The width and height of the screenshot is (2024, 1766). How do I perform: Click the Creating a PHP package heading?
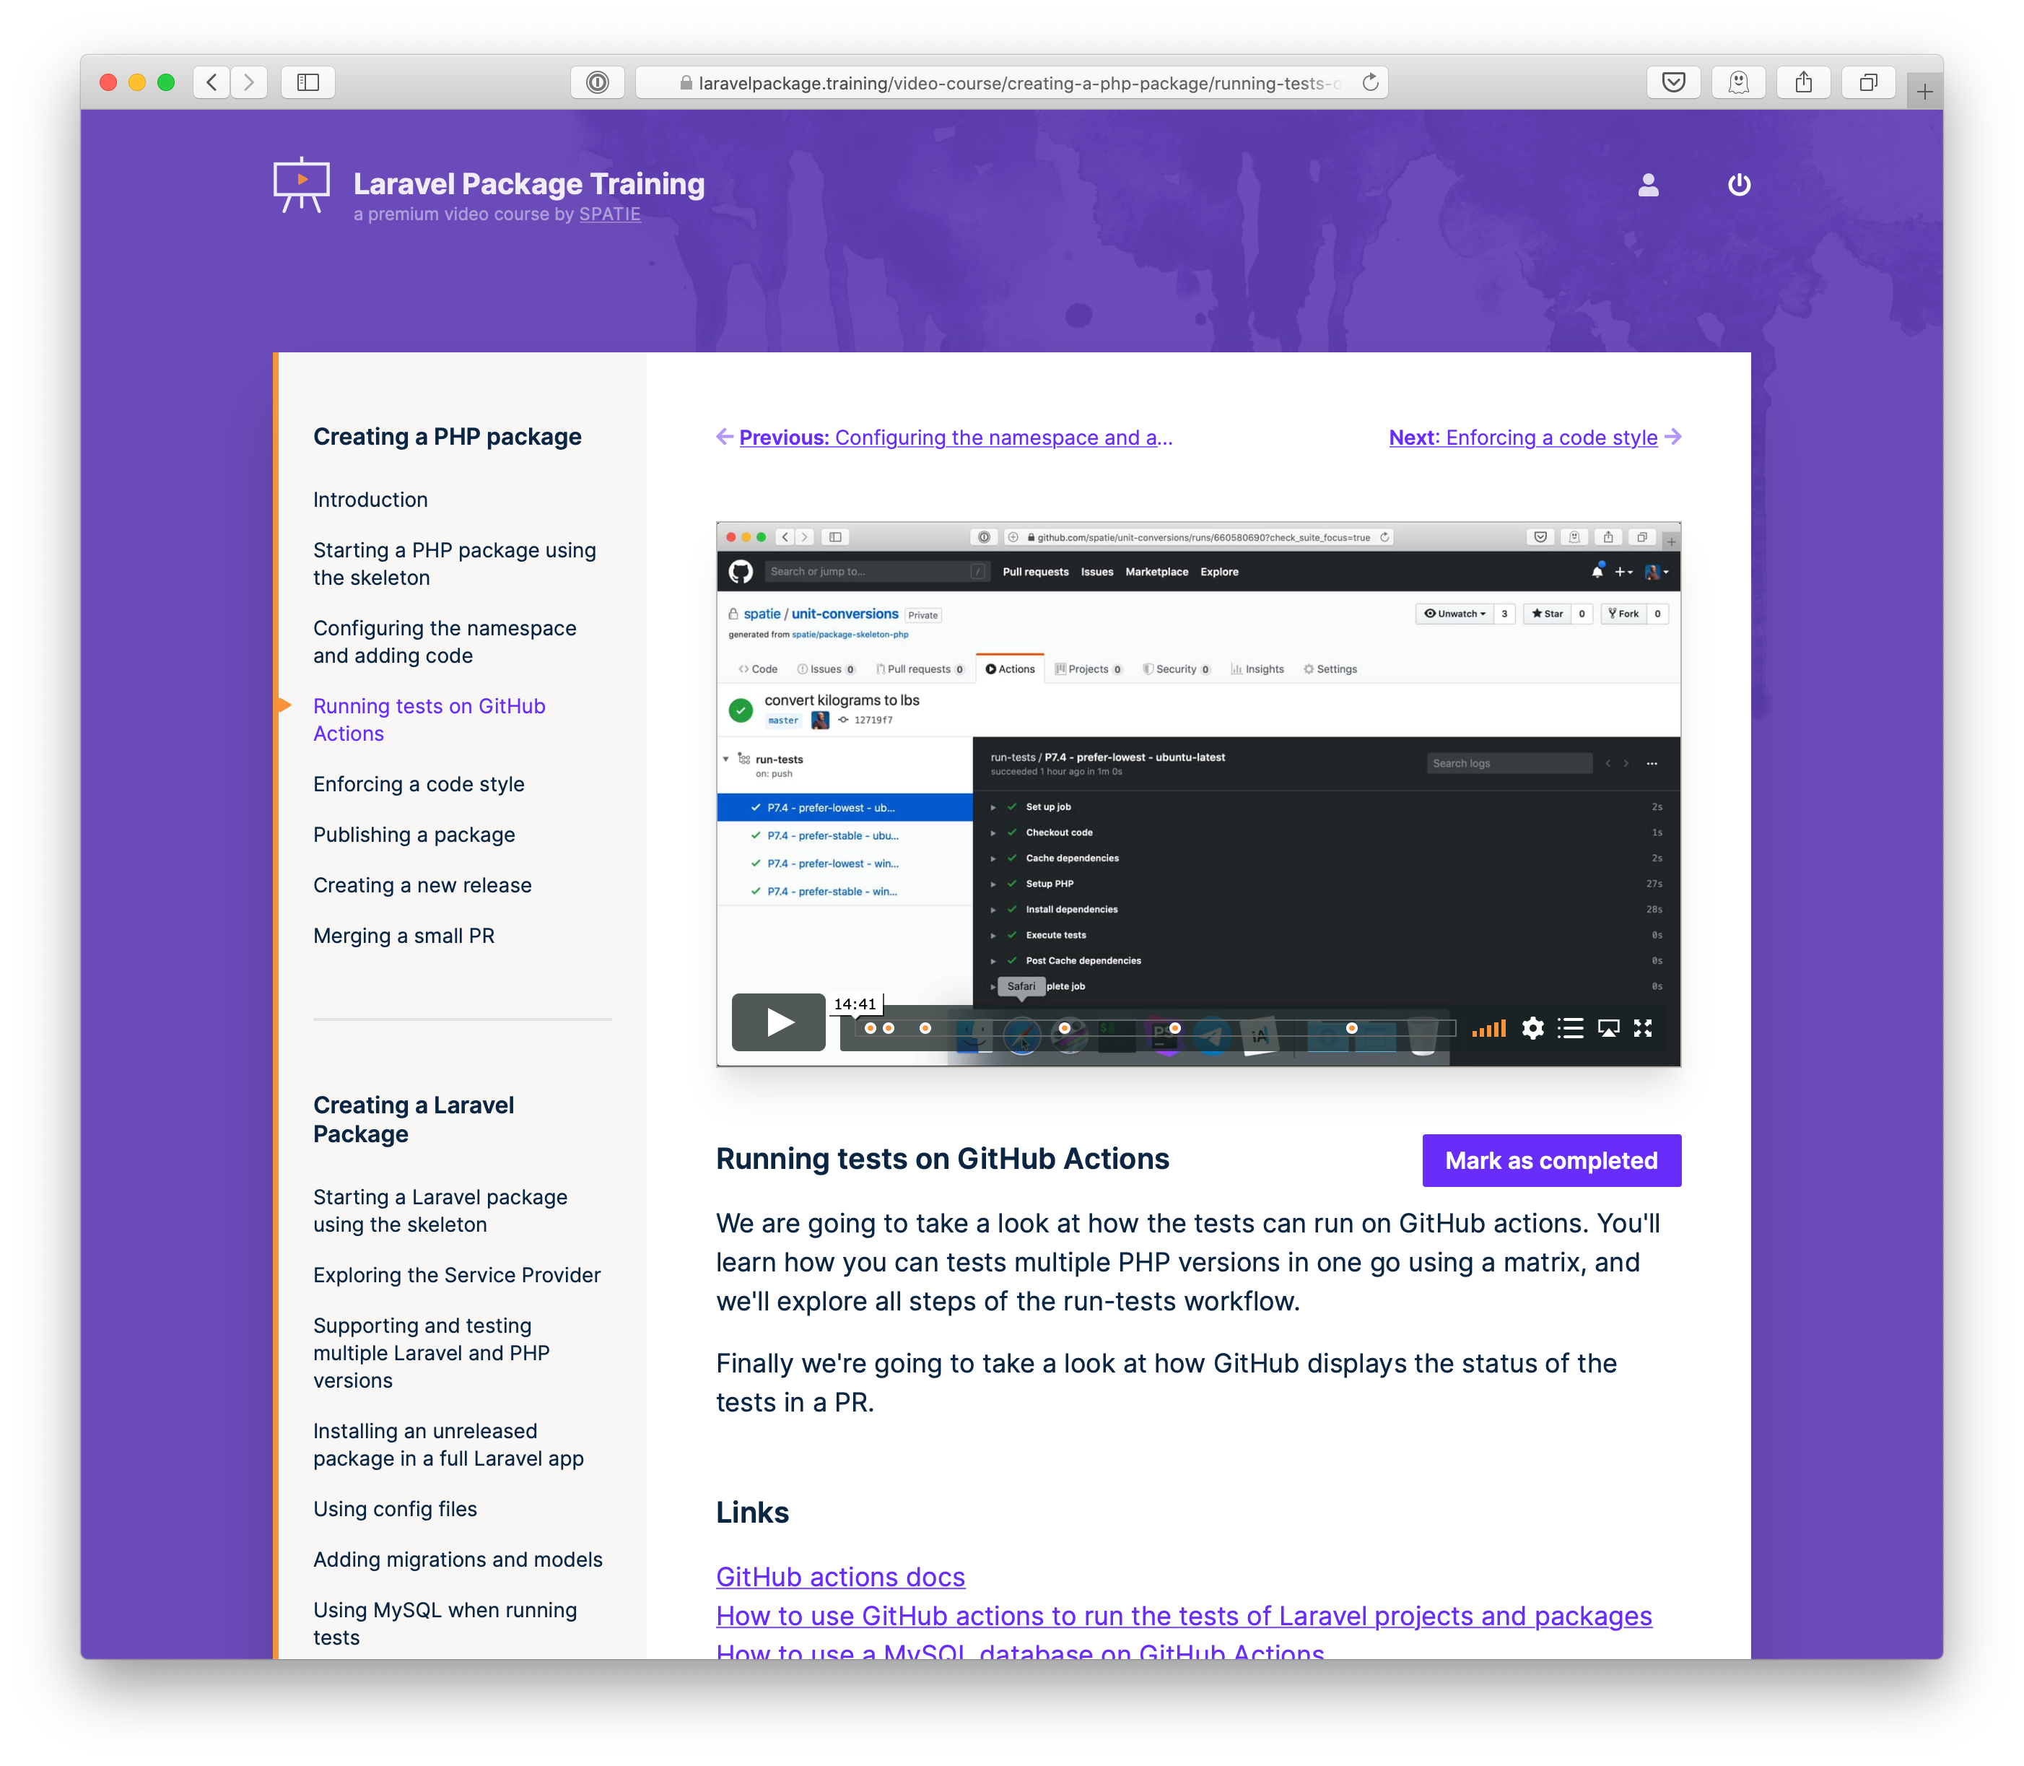coord(448,437)
